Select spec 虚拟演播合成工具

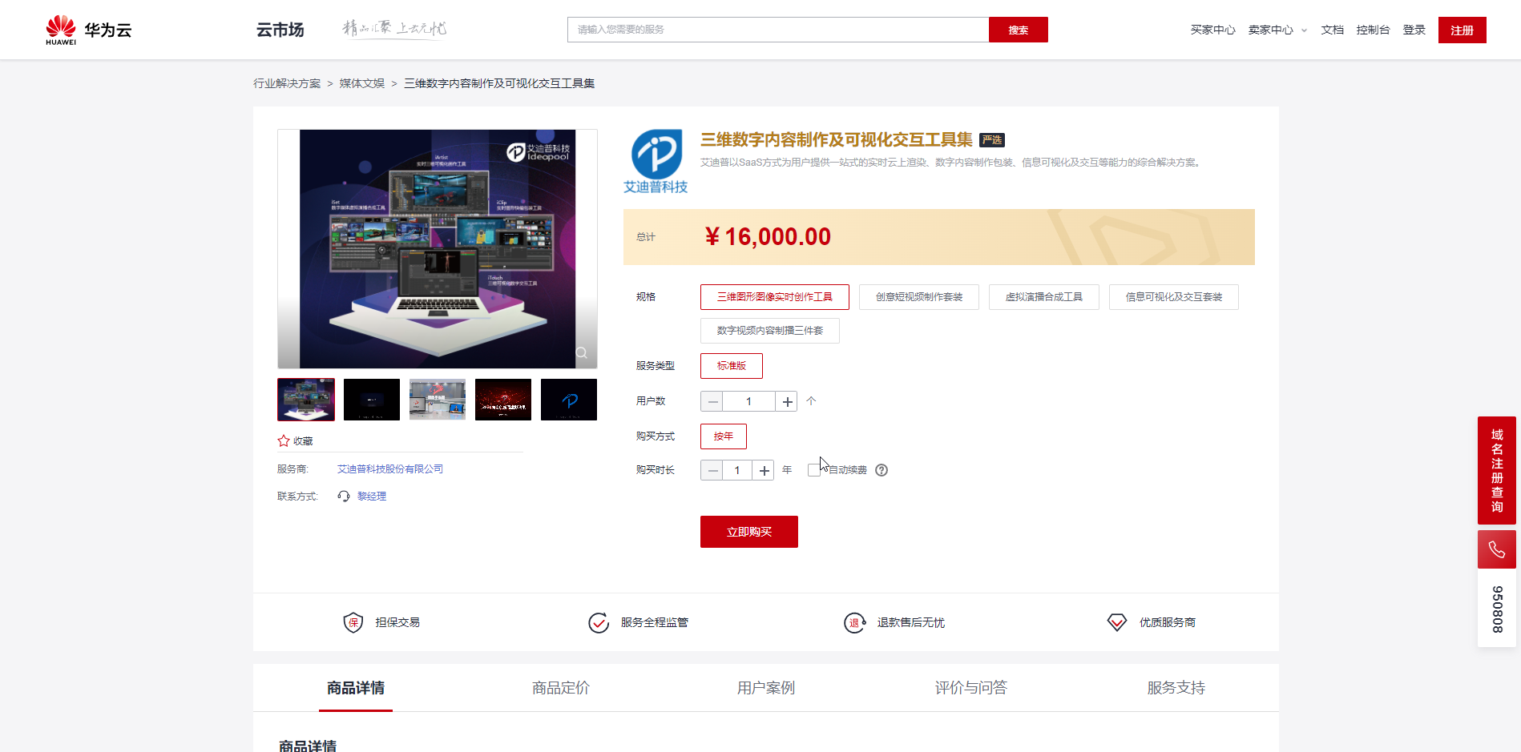1043,297
